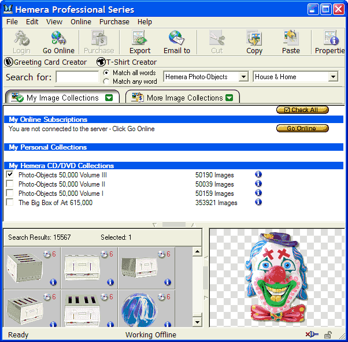Screen dimensions: 348x342
Task: Open House & Home category dropdown
Action: [333, 77]
